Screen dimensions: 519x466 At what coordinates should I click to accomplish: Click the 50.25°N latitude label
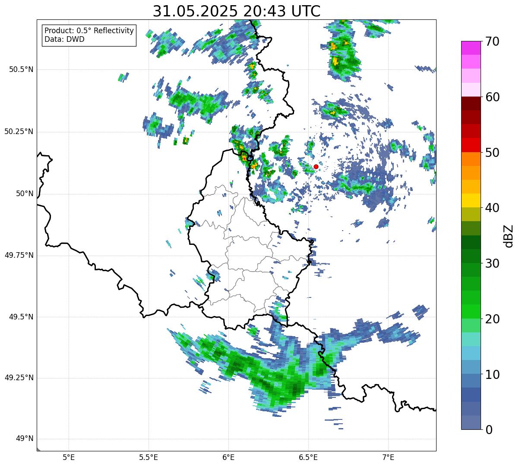click(x=19, y=131)
